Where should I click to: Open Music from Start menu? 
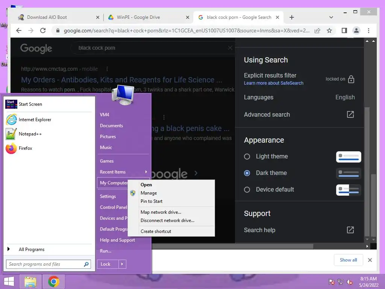pos(106,148)
